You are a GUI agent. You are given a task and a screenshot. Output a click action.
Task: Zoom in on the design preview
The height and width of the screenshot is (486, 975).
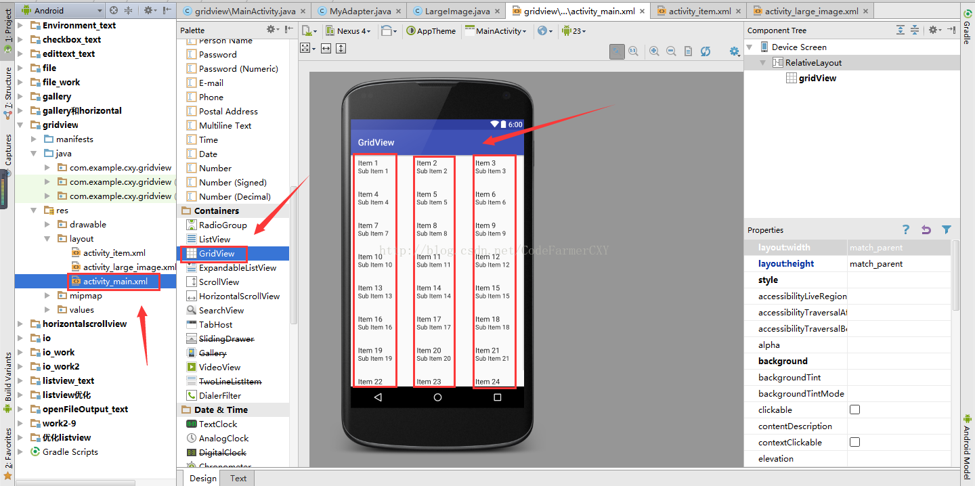(x=654, y=51)
